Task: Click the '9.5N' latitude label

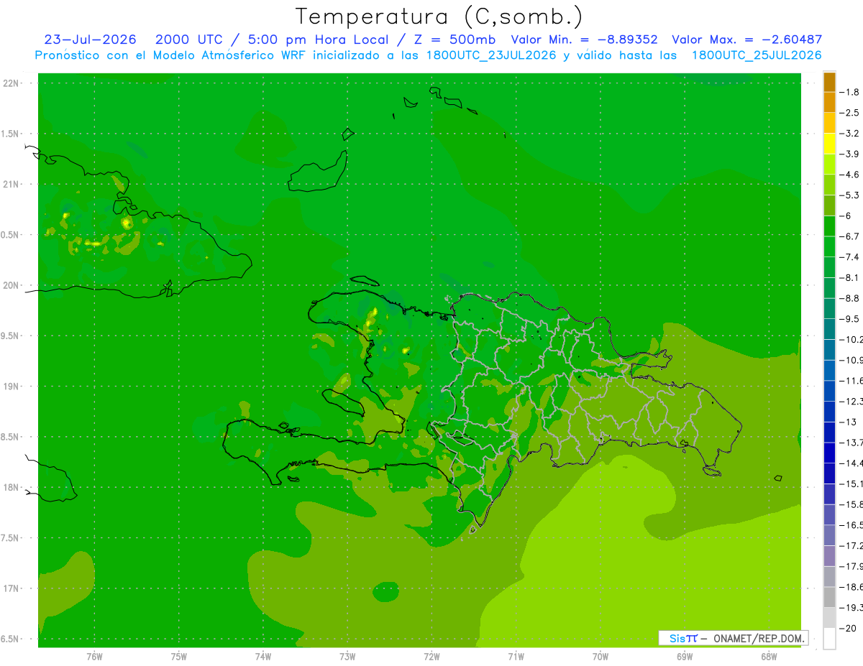Action: tap(11, 336)
